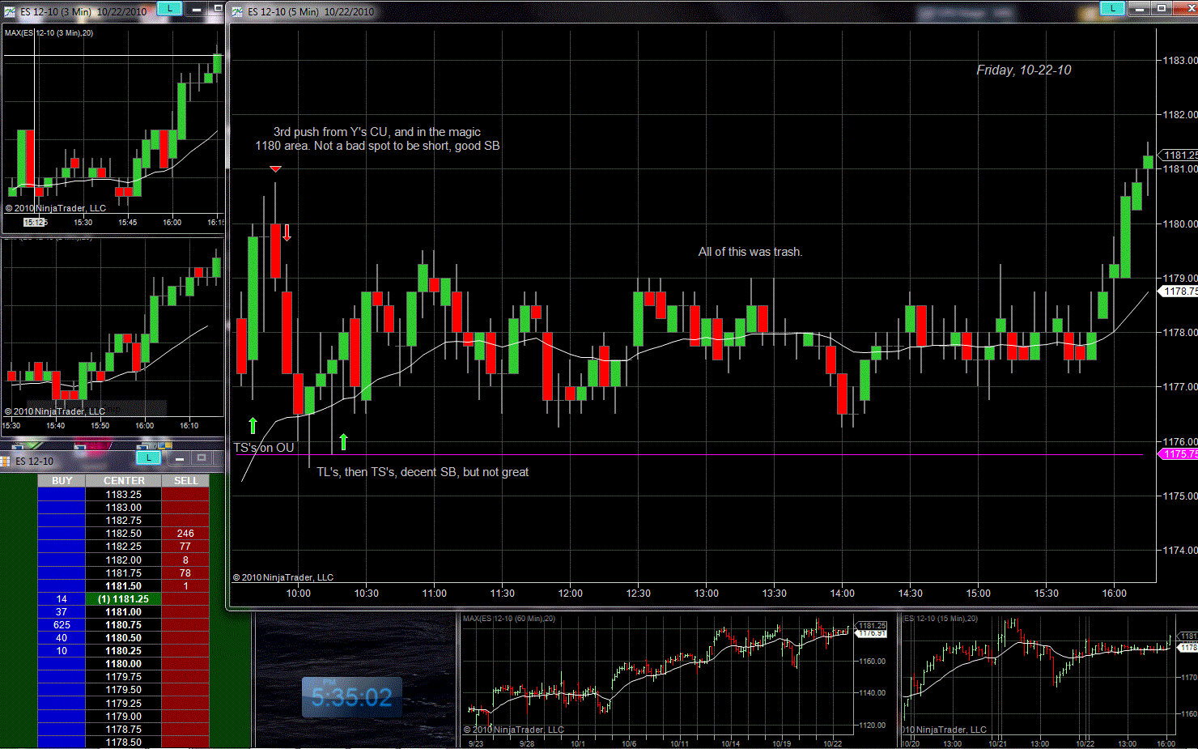
Task: Click the SELL column header
Action: 185,481
